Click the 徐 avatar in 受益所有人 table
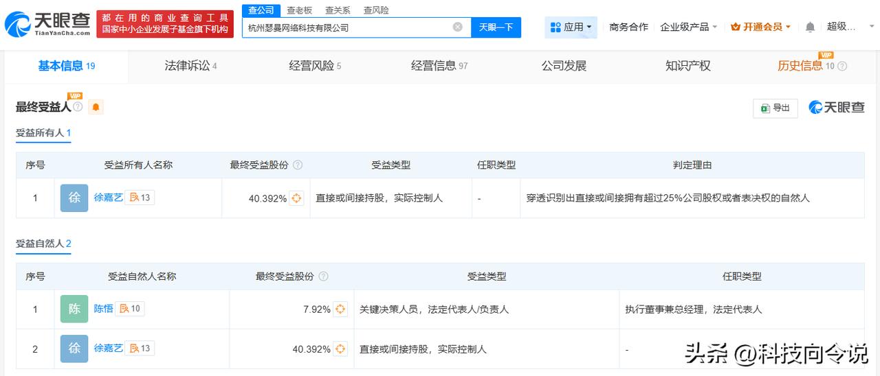880x376 pixels. point(74,198)
